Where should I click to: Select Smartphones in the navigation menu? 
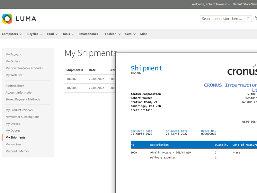point(88,34)
